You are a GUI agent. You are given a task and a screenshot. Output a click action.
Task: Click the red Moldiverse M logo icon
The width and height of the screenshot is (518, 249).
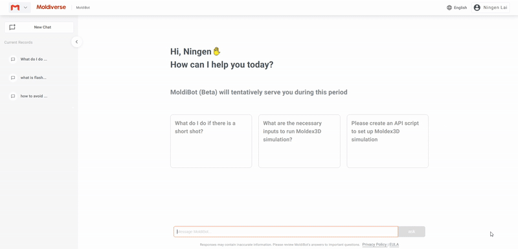pyautogui.click(x=15, y=8)
